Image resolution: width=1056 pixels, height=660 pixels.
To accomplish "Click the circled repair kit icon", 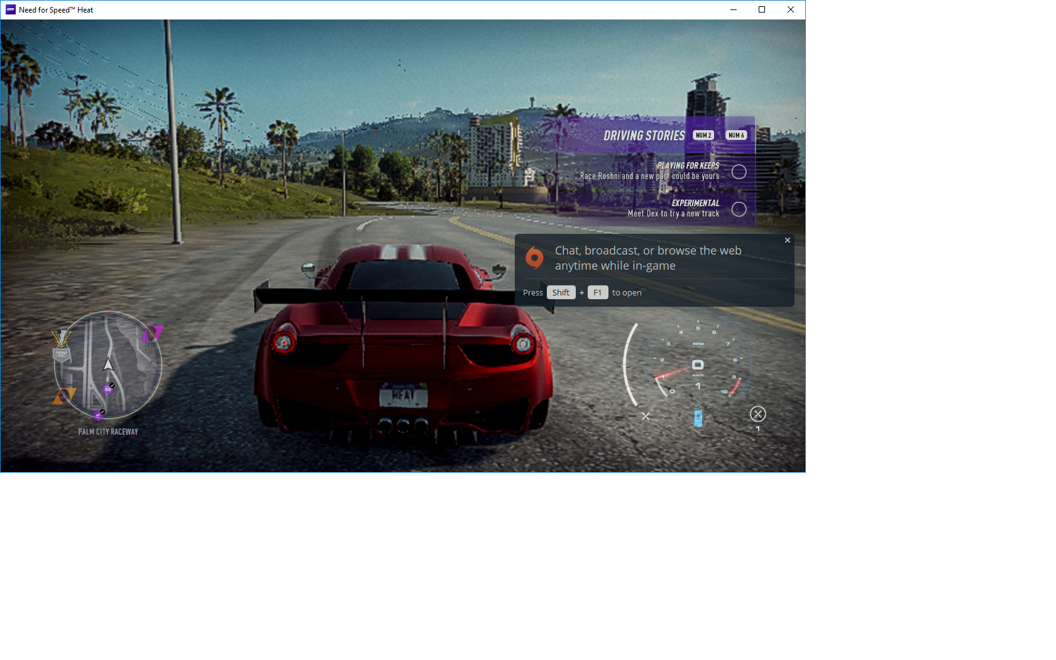I will coord(758,414).
